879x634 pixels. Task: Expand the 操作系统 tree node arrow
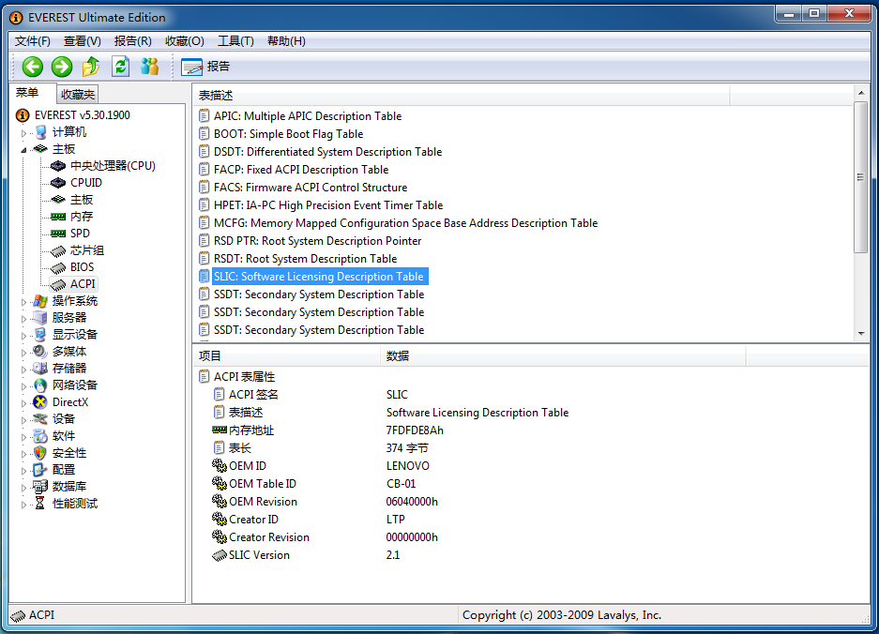(23, 302)
